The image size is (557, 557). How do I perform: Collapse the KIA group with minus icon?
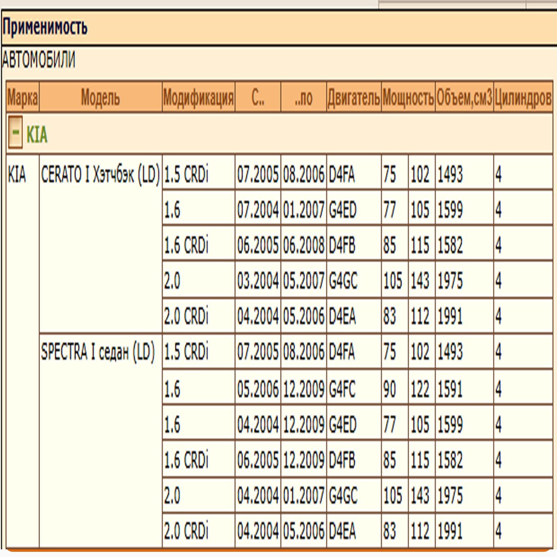[x=15, y=133]
